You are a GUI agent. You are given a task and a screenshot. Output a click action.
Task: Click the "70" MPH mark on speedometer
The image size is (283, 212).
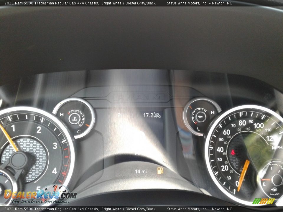[x=233, y=125]
